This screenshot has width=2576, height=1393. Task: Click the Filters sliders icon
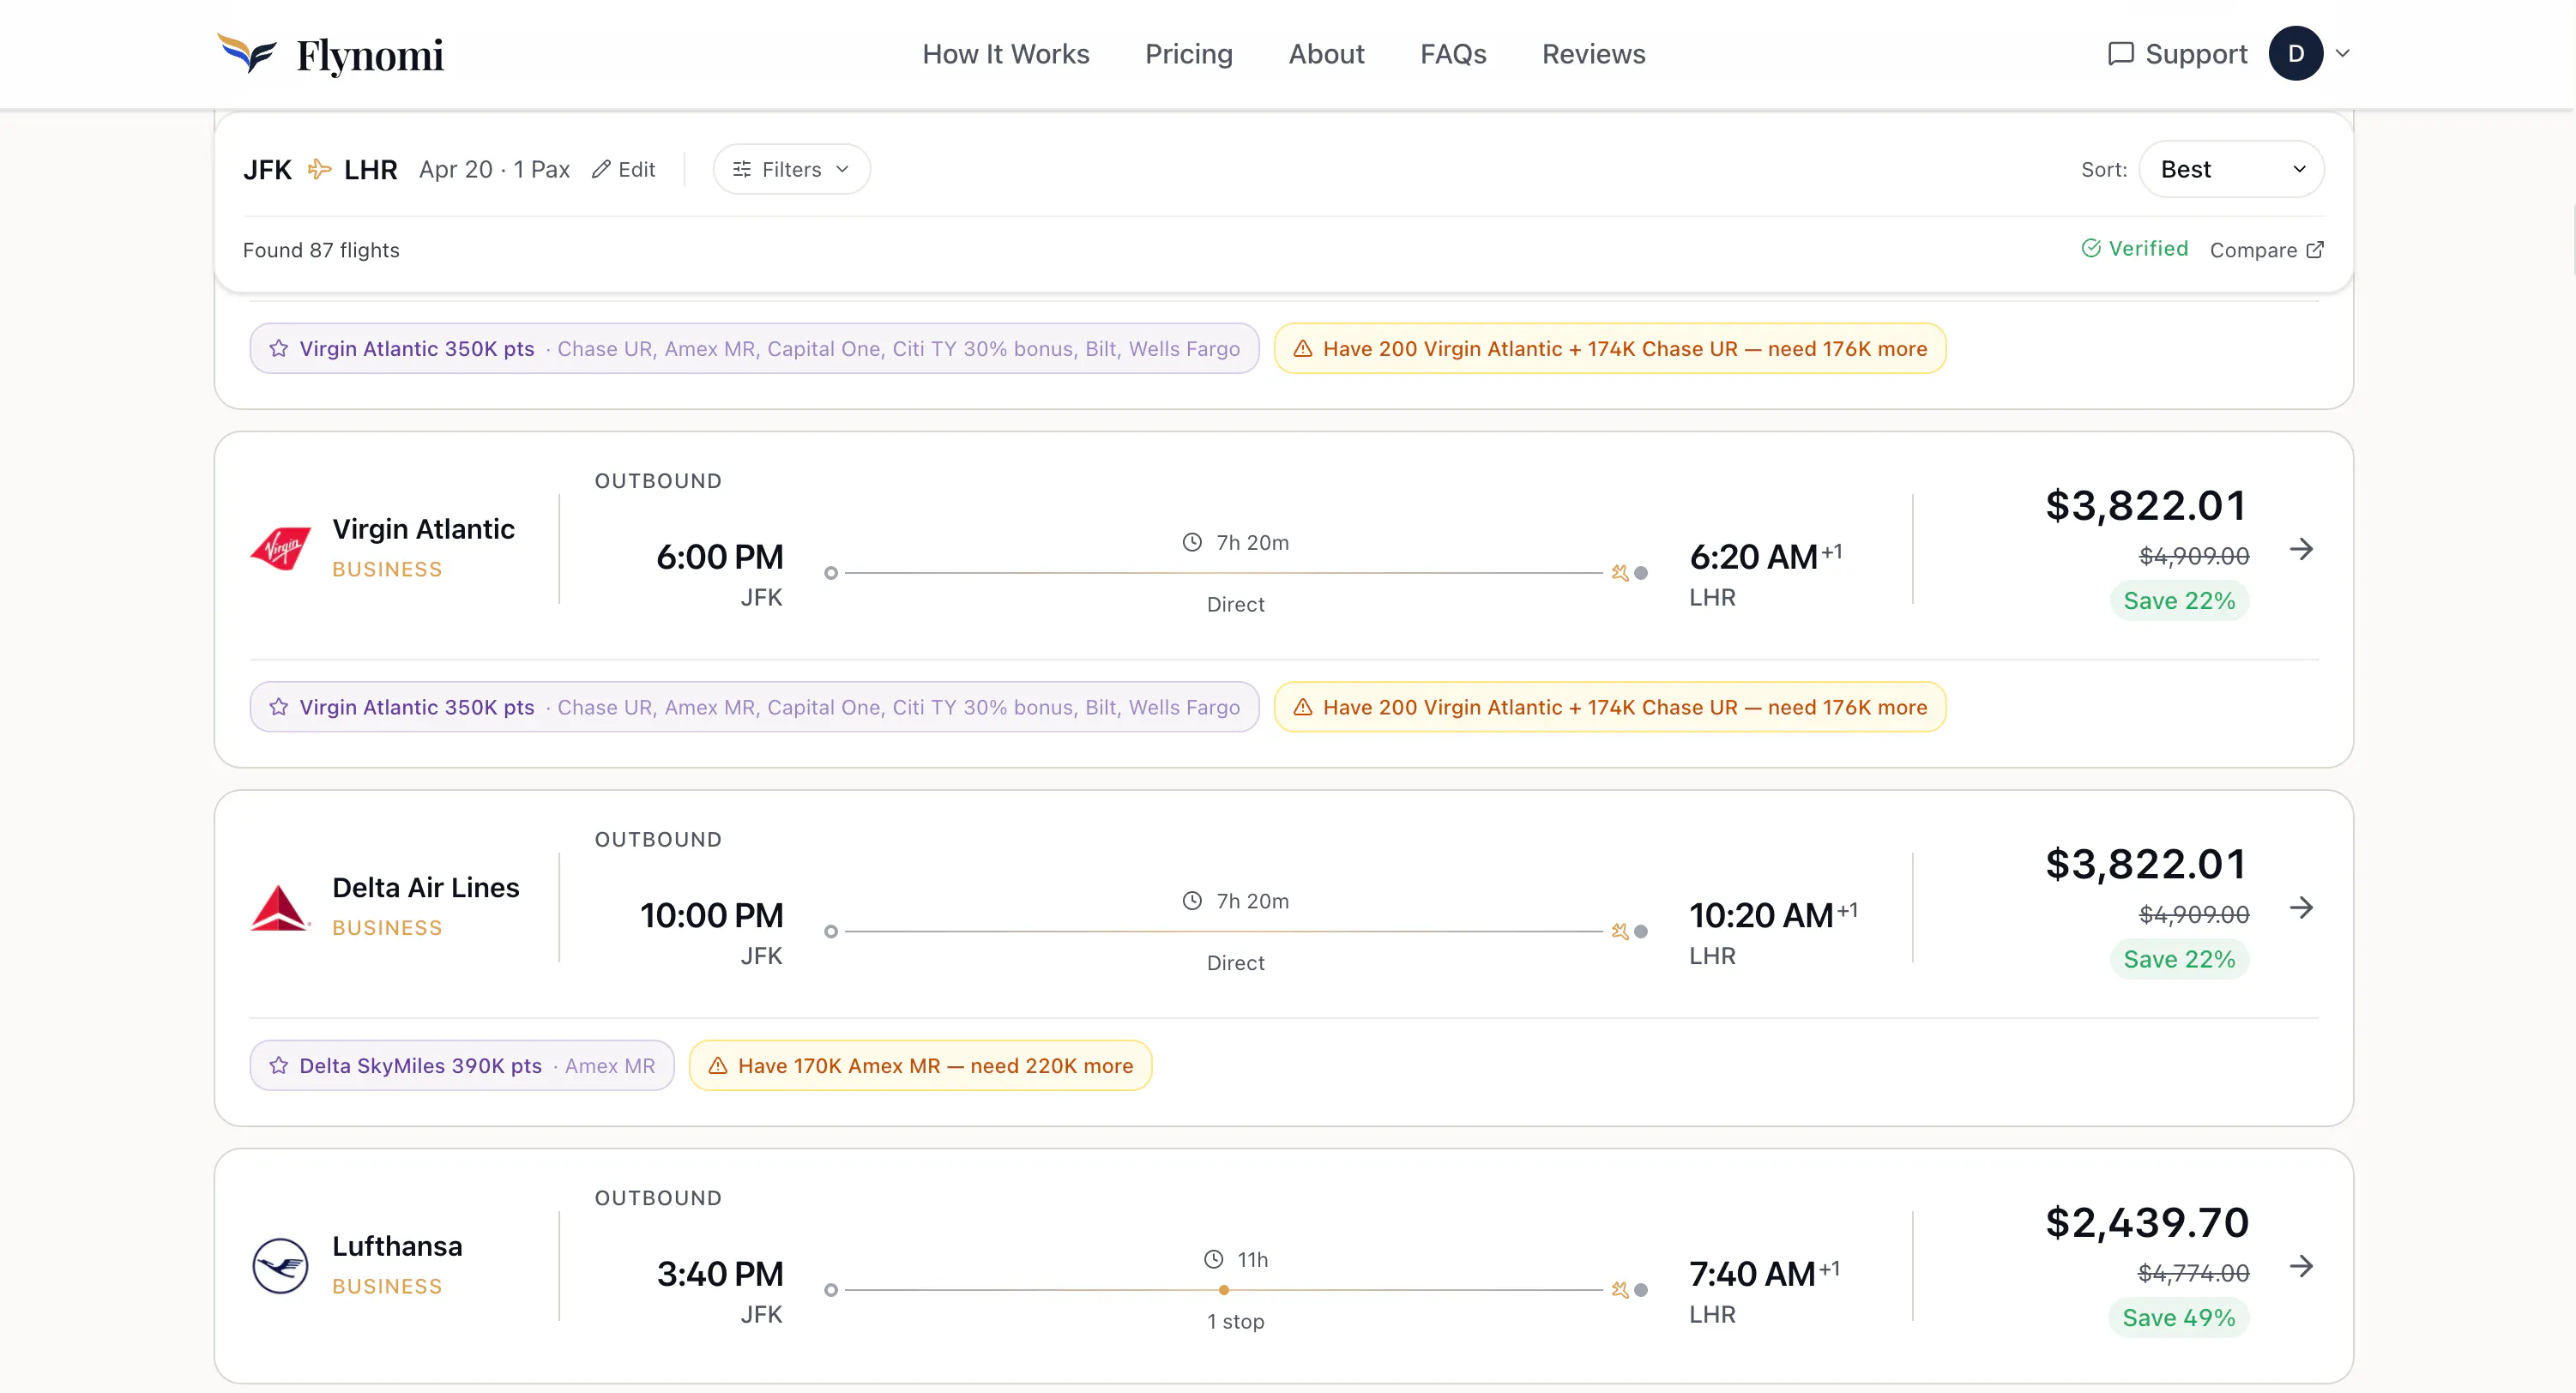[x=742, y=169]
